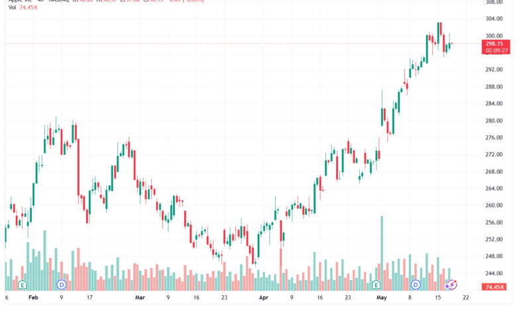Click the red 298.15 current price label
The width and height of the screenshot is (517, 311).
point(496,44)
